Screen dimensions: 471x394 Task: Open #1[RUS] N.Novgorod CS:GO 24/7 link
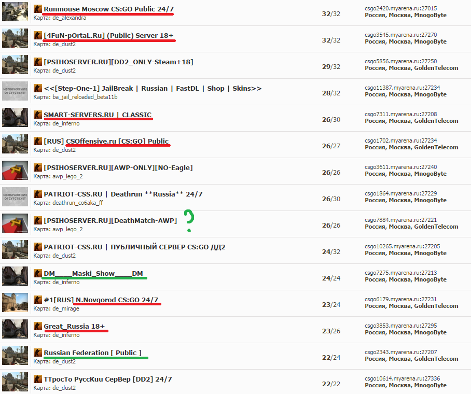pyautogui.click(x=101, y=300)
